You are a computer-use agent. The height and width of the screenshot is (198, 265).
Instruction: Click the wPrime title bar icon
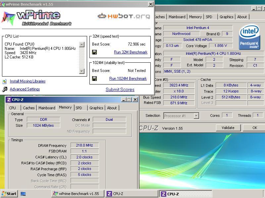pyautogui.click(x=2, y=4)
